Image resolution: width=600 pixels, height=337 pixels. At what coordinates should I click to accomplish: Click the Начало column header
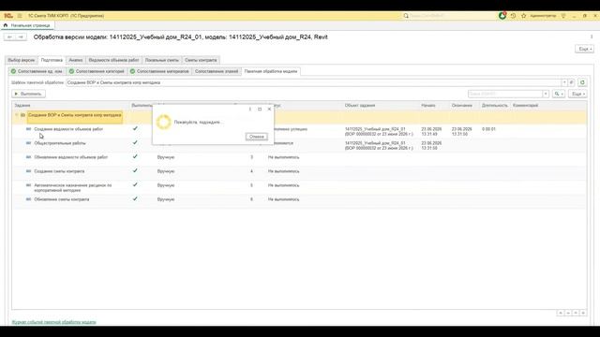point(434,105)
